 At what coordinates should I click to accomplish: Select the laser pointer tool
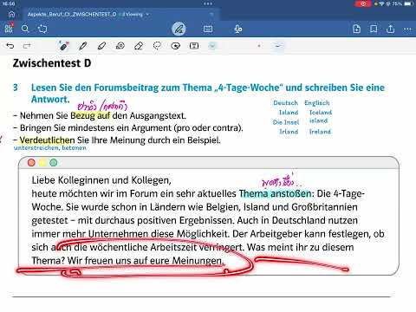point(64,46)
